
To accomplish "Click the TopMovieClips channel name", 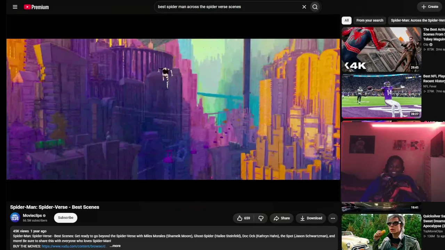I will point(433,231).
